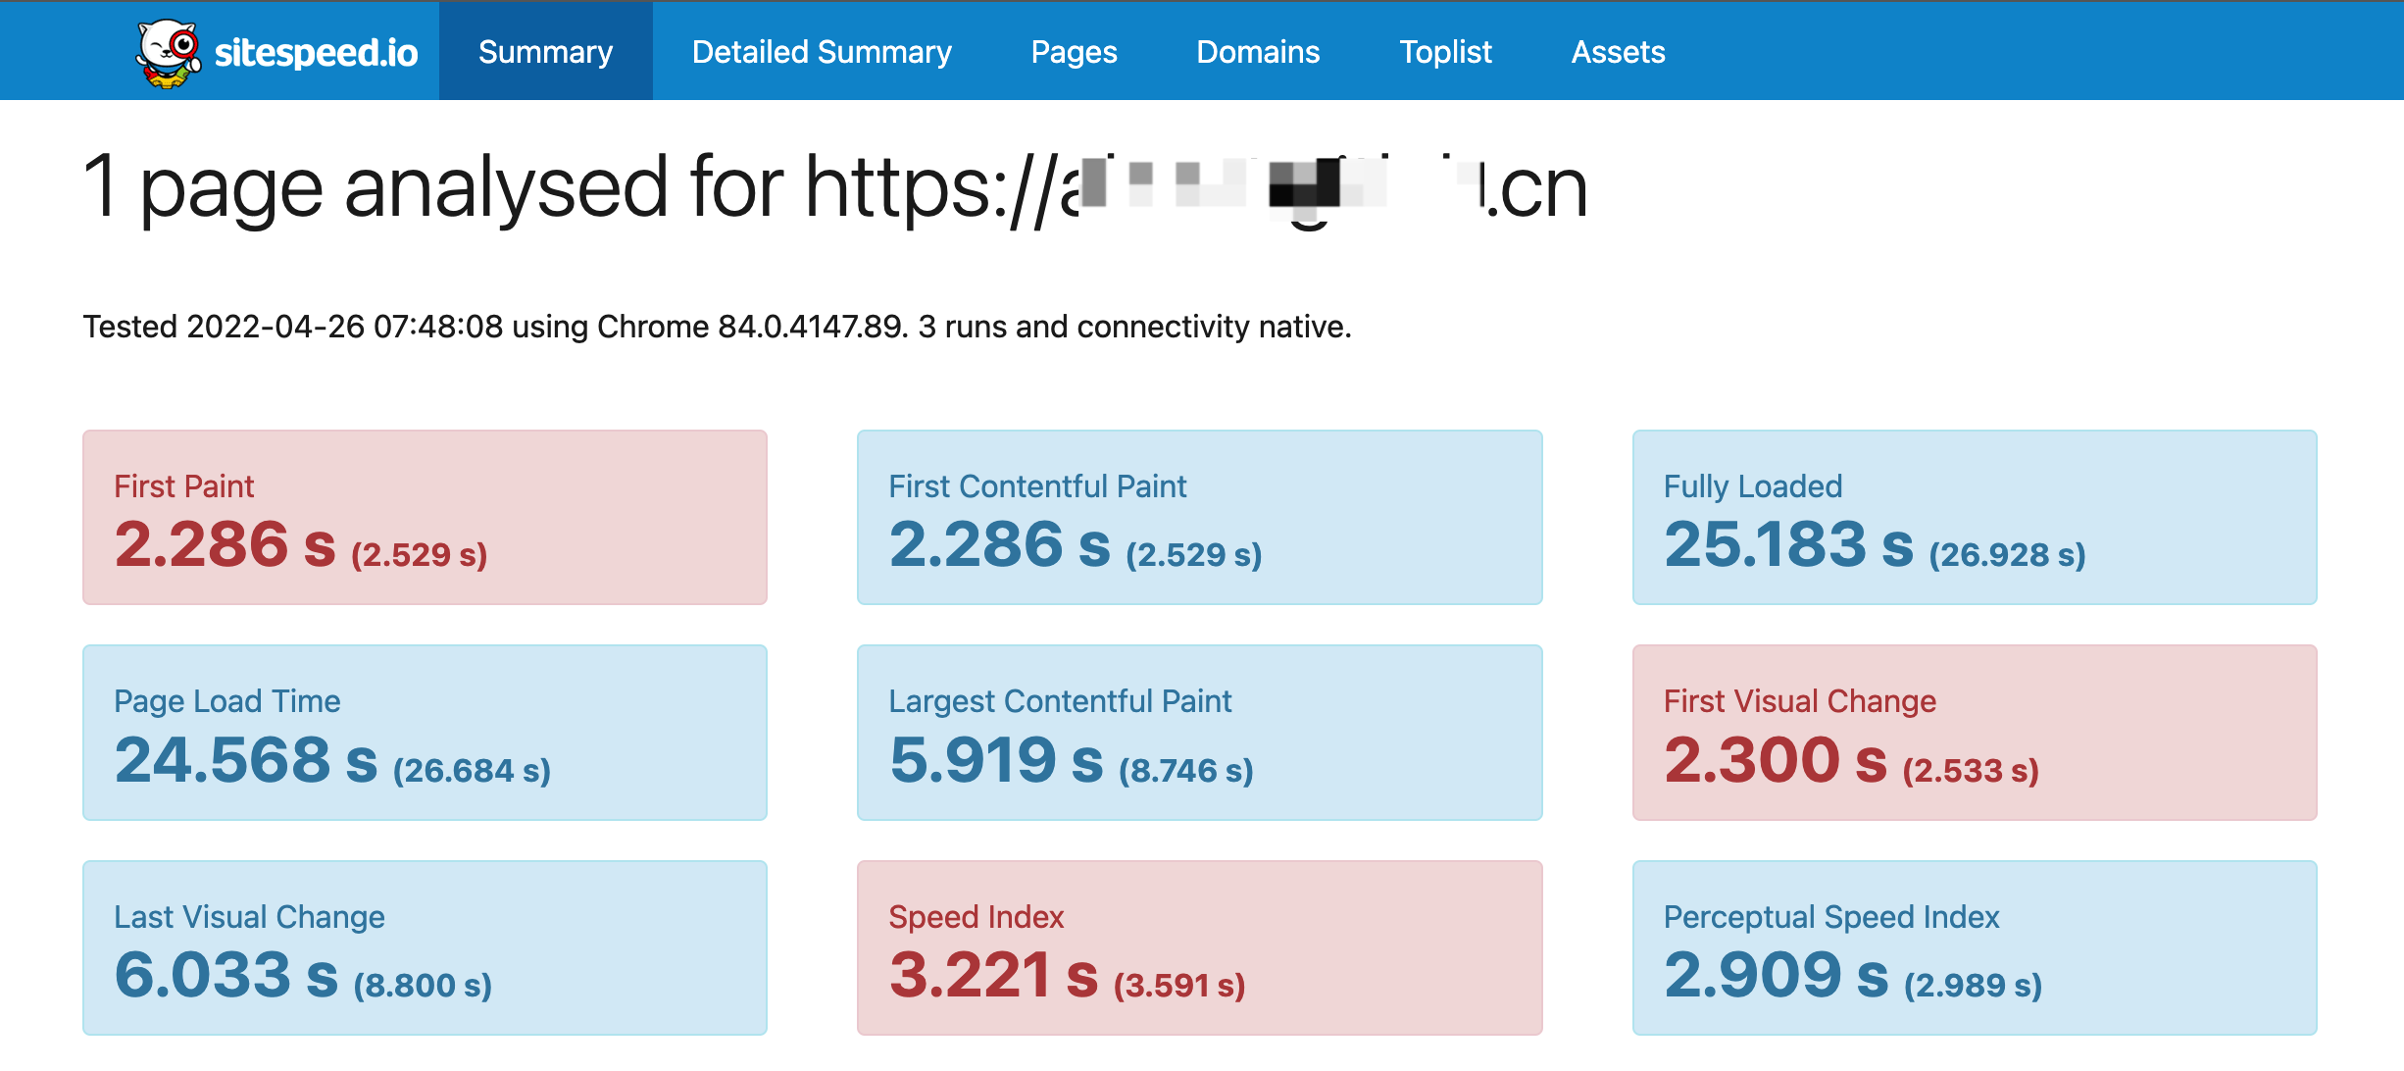Select the Summary tab
2404x1071 pixels.
pos(545,52)
